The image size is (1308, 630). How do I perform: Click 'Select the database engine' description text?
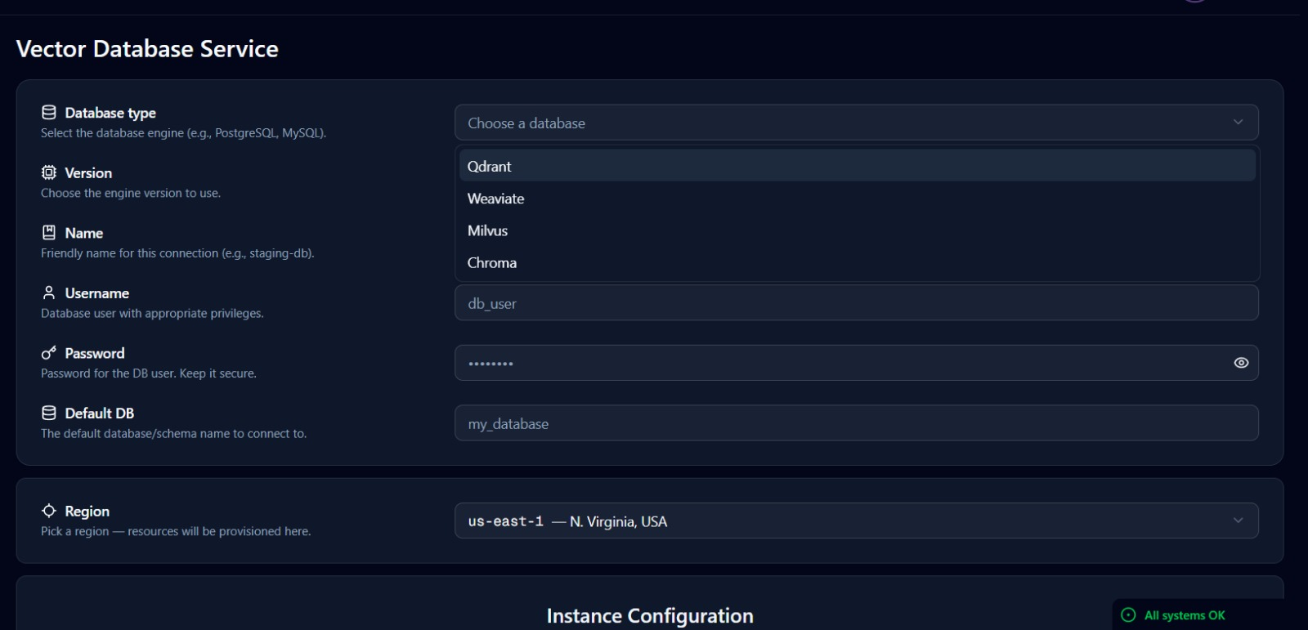pos(184,133)
